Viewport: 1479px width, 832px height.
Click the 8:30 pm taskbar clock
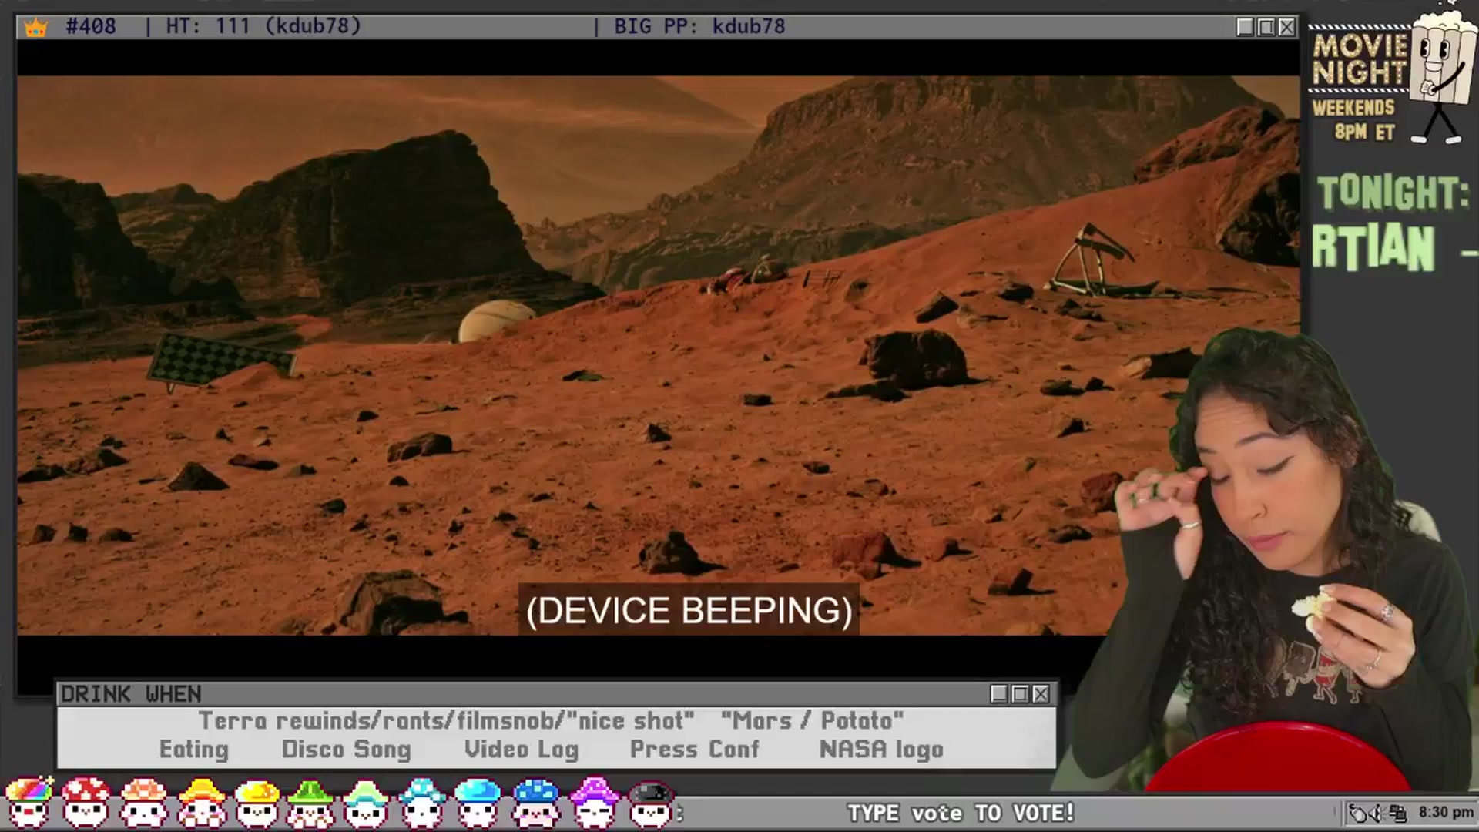1446,813
